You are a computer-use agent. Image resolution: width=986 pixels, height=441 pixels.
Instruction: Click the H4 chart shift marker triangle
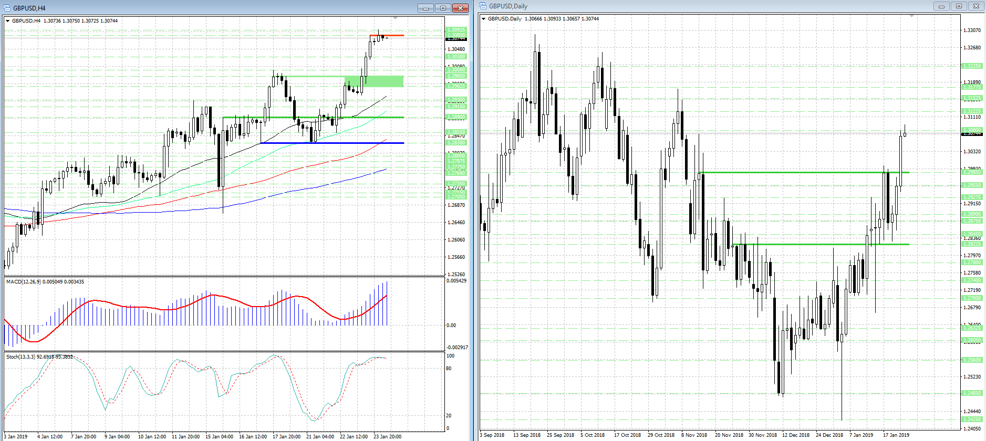396,18
